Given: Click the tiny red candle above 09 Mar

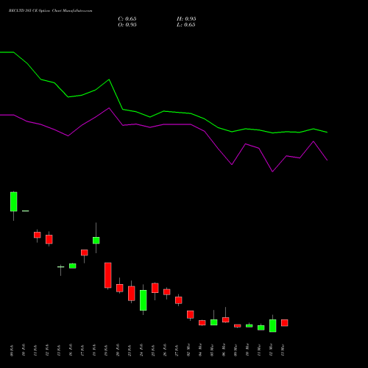Looking at the screenshot, I should [238, 326].
